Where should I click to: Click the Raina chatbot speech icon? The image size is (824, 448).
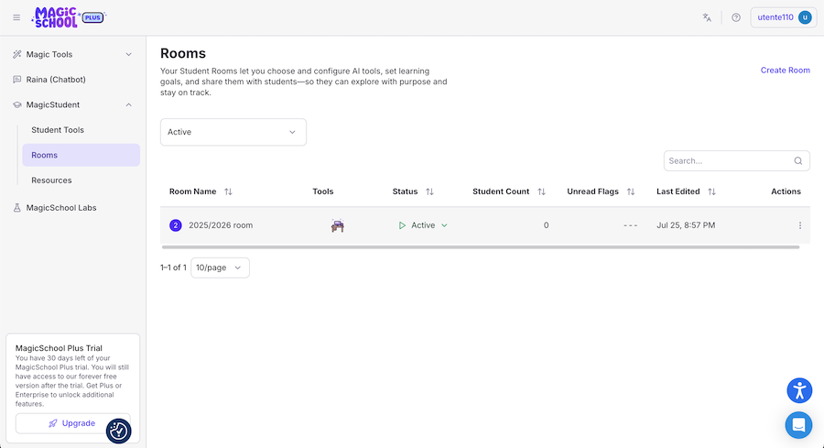[x=17, y=80]
